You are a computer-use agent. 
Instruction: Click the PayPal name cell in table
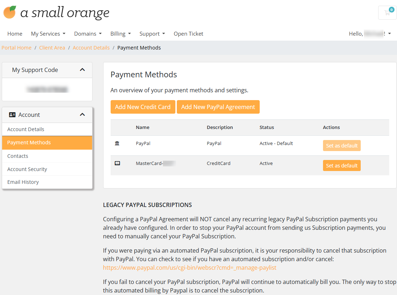coord(143,143)
